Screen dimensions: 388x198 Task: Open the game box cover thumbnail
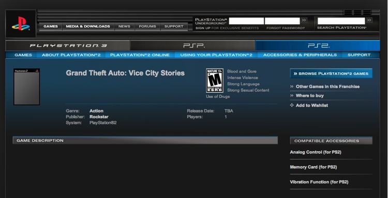[x=27, y=87]
